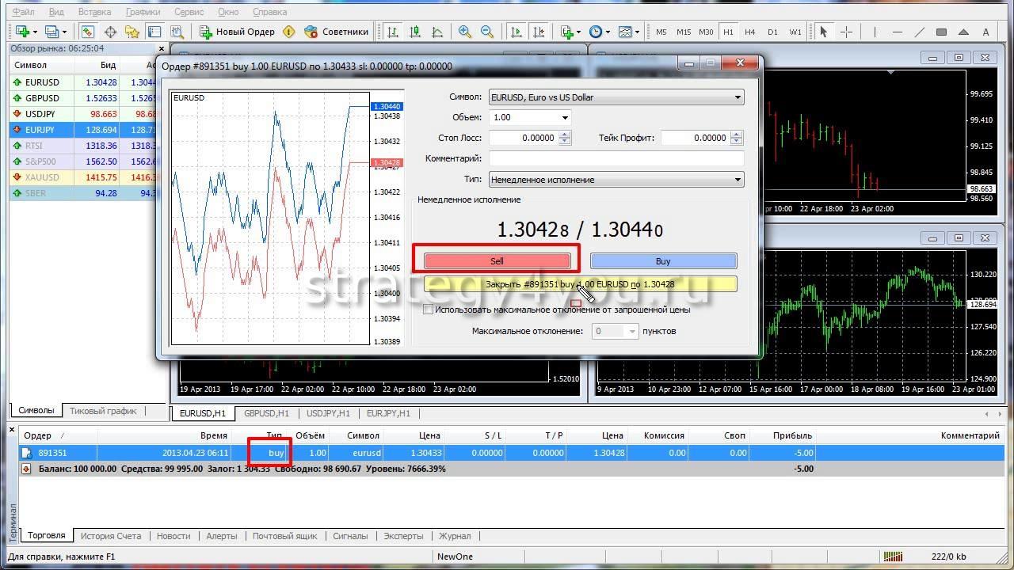
Task: Select the M15 timeframe button
Action: (683, 32)
